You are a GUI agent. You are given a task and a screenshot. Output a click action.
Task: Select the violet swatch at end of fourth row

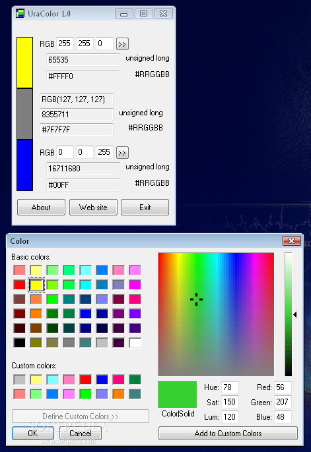[x=135, y=314]
